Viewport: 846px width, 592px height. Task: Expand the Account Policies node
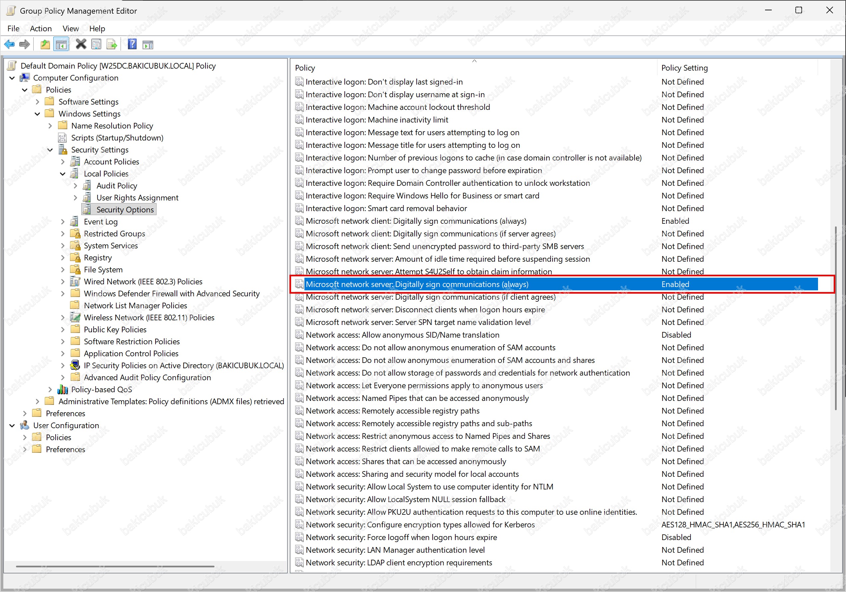[63, 162]
